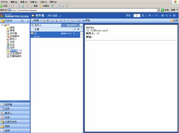Go to the first page of items
Screen dimensions: 179x133
point(163,15)
